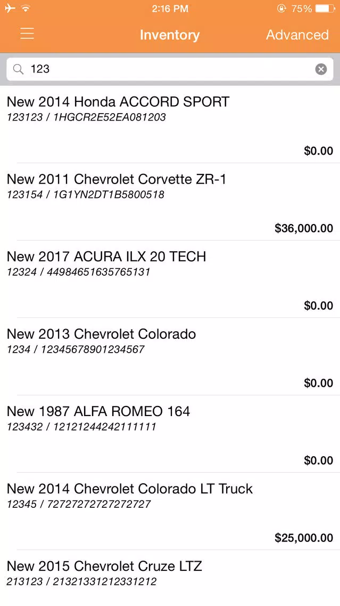
Task: Tap the airplane mode status icon
Action: (10, 9)
